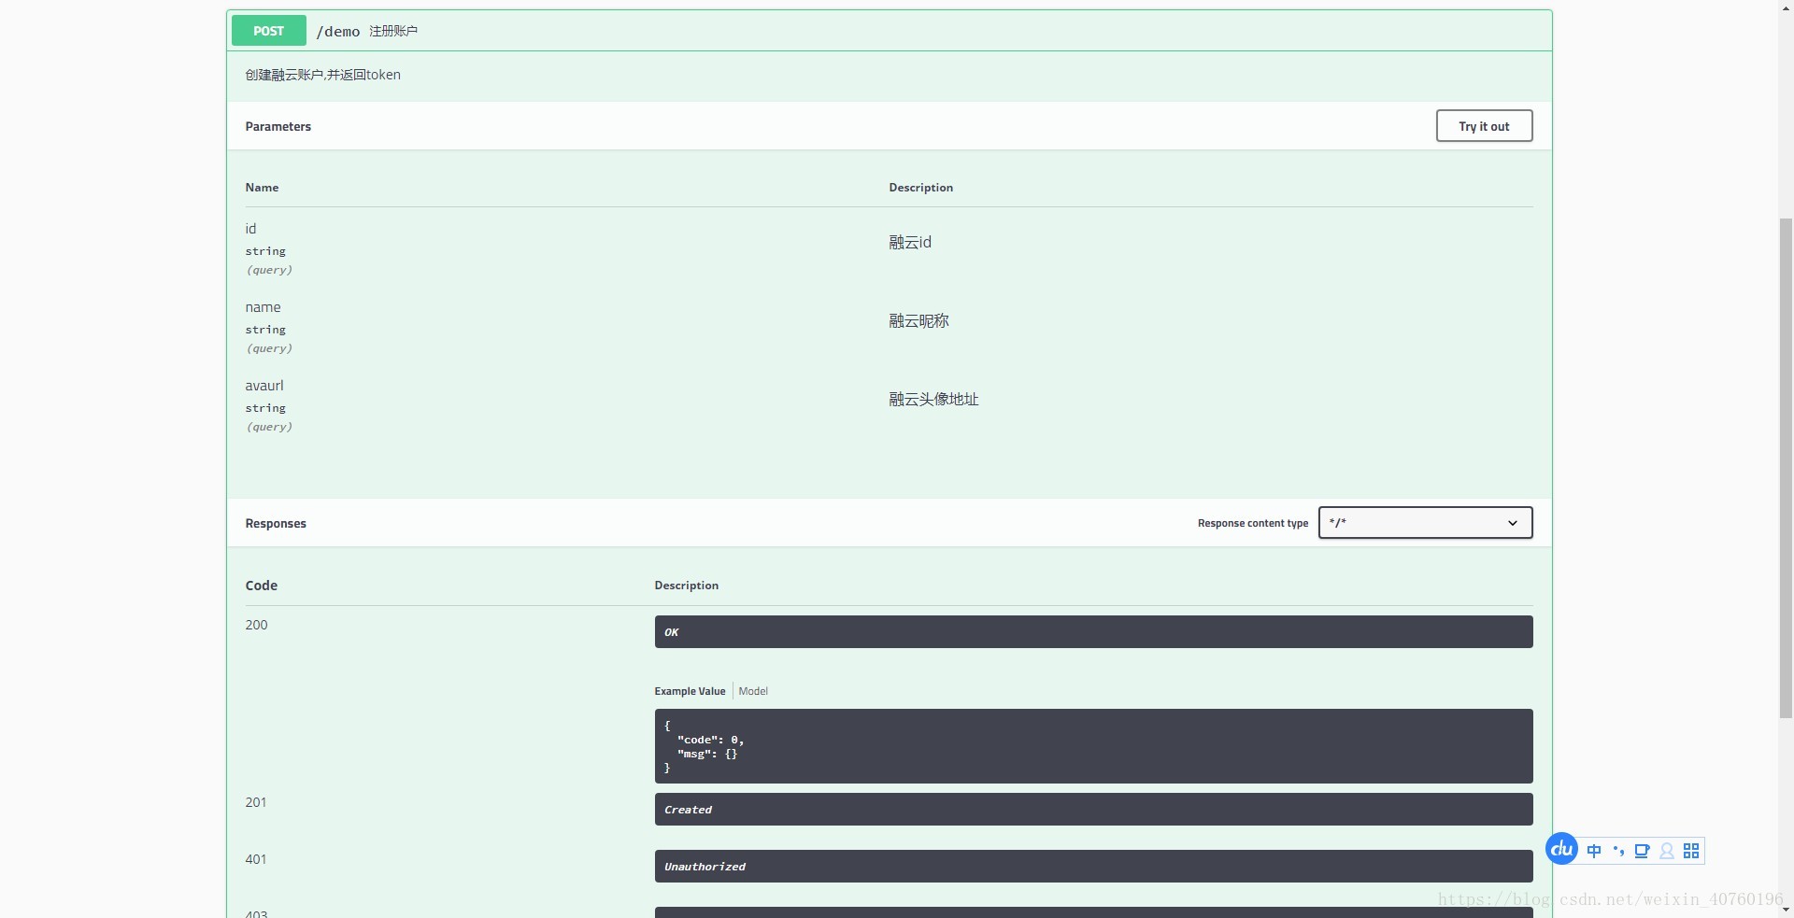Image resolution: width=1794 pixels, height=918 pixels.
Task: Click the green POST method badge
Action: tap(268, 31)
